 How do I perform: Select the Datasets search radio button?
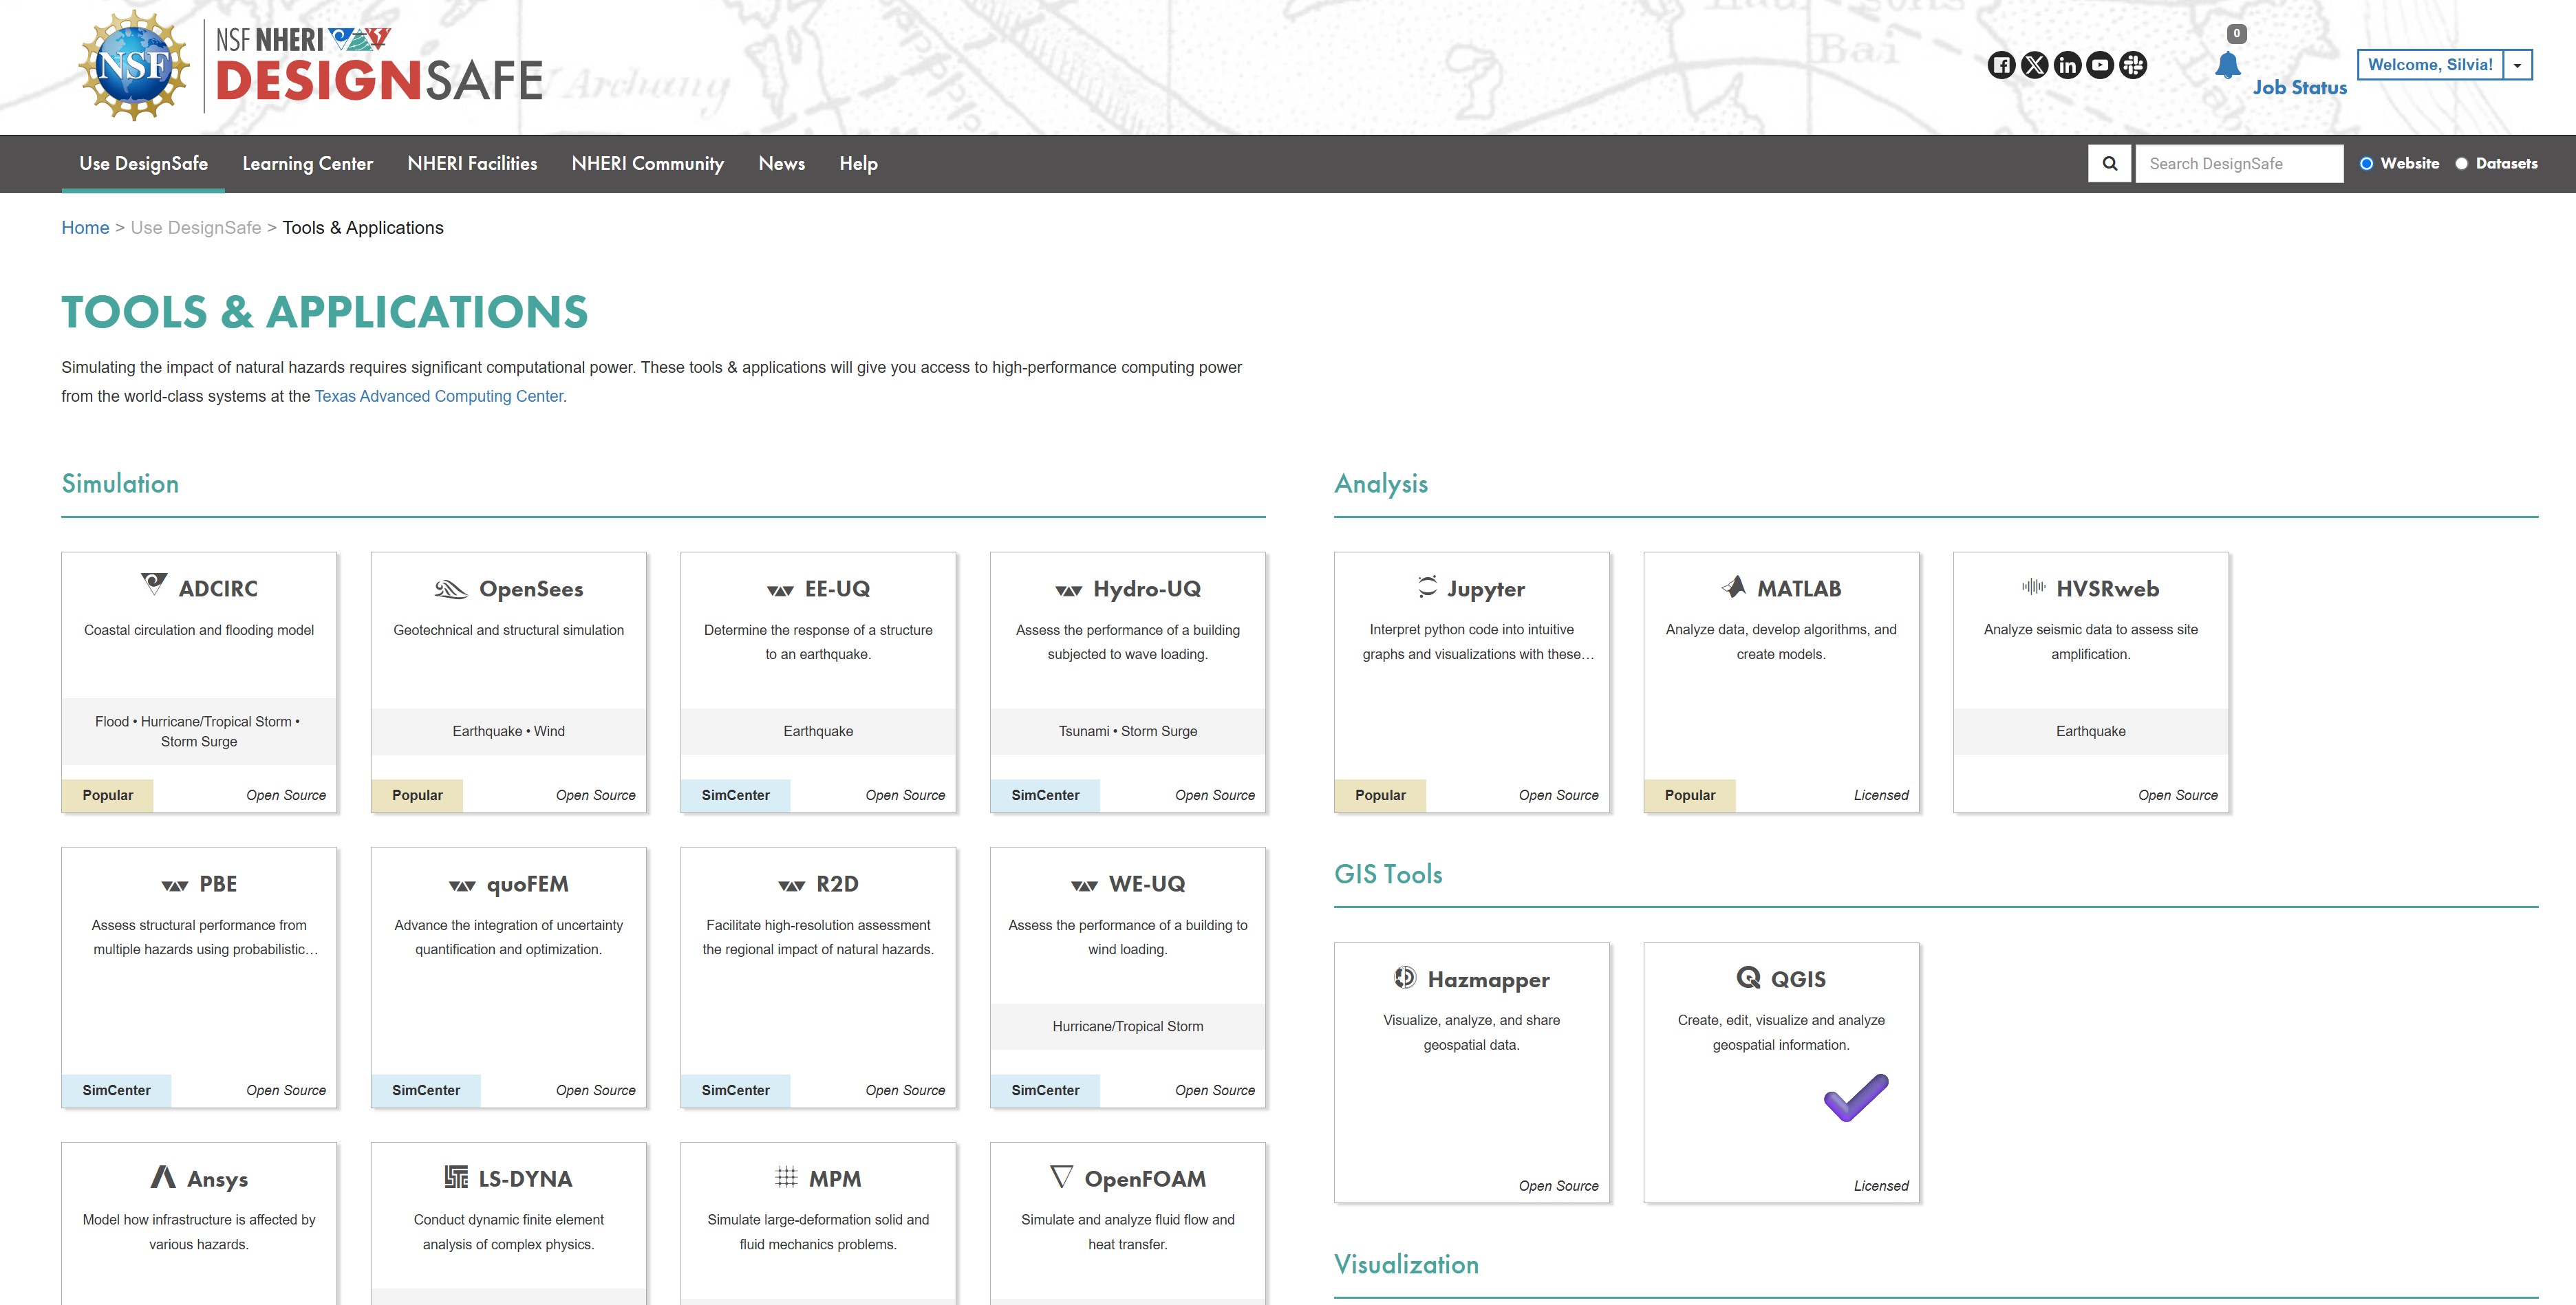point(2461,163)
